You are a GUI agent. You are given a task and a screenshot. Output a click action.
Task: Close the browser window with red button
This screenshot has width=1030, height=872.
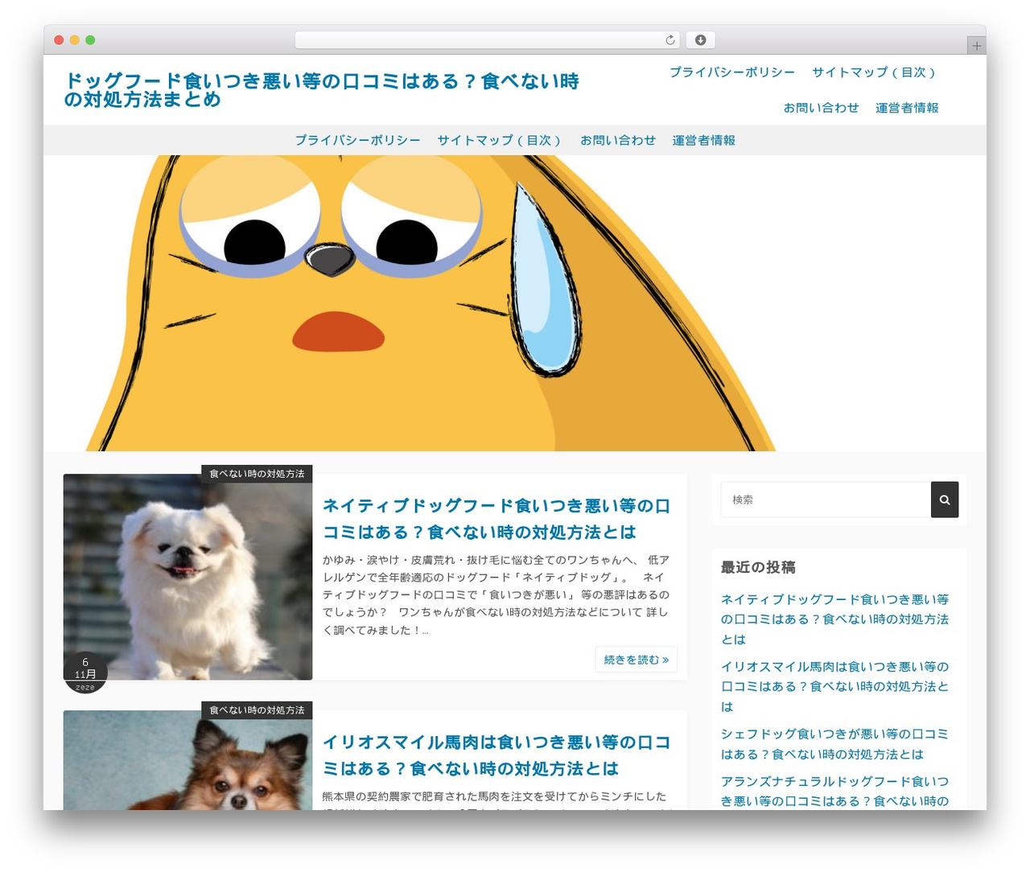59,40
